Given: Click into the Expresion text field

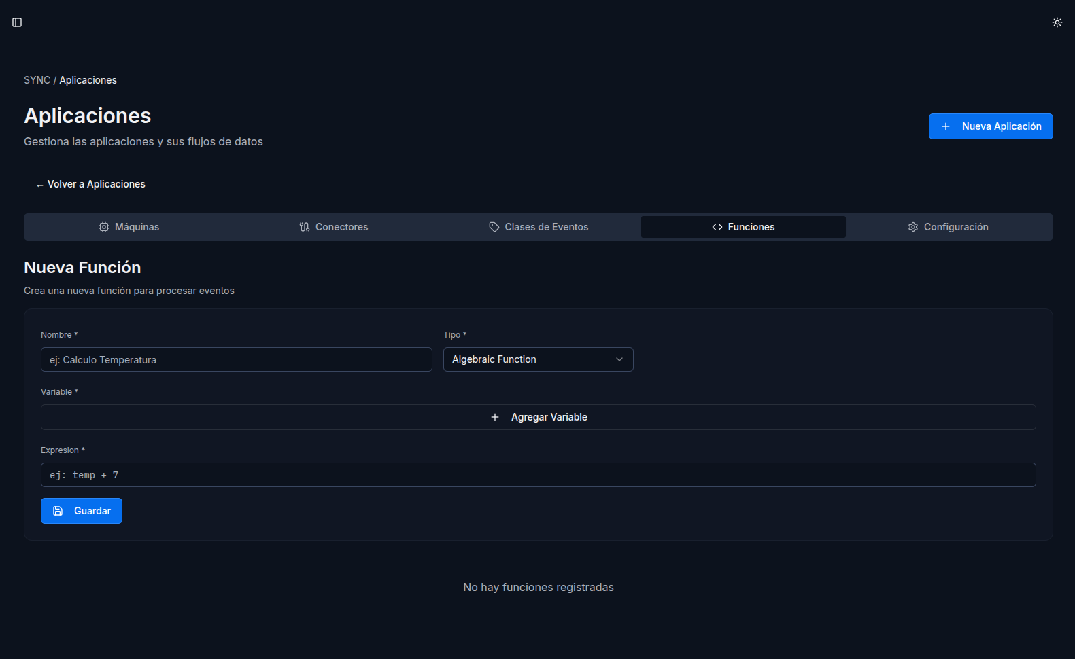Looking at the screenshot, I should [x=538, y=475].
